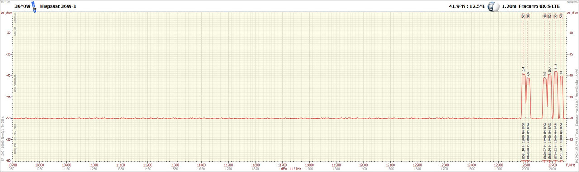Click the Lock Margin,dB vertical label
579x172 pixels.
(x=15, y=83)
